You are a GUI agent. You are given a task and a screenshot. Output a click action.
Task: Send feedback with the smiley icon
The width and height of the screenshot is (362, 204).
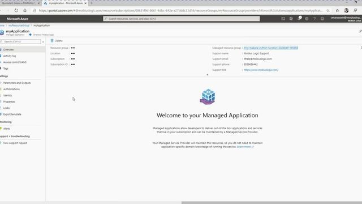322,19
